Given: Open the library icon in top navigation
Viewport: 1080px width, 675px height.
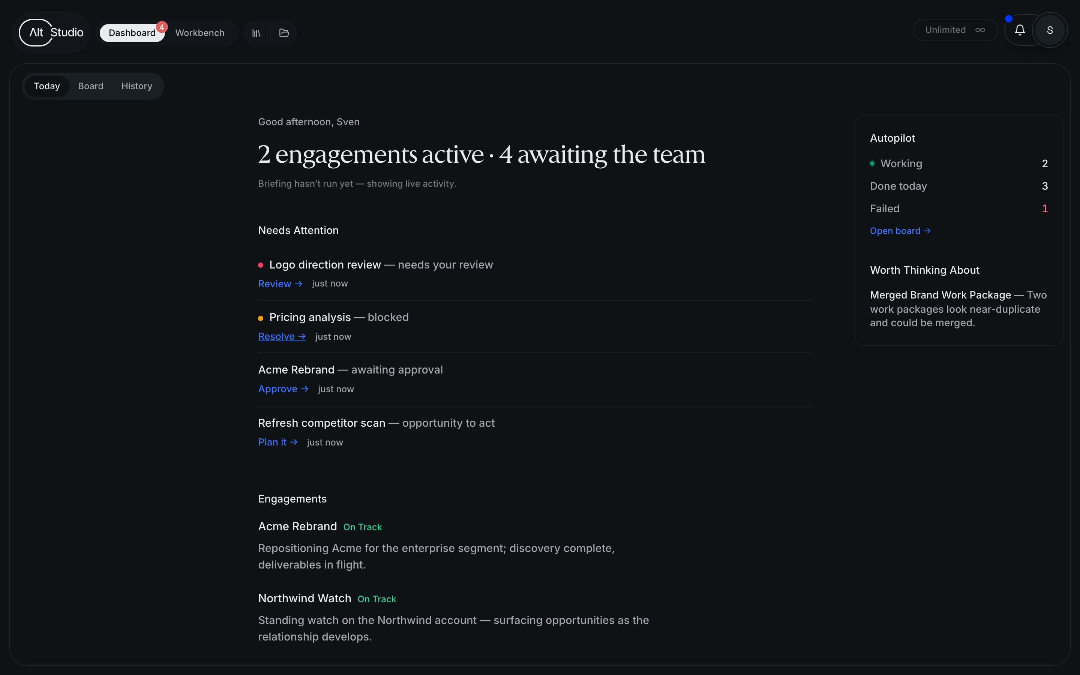Looking at the screenshot, I should click(256, 33).
